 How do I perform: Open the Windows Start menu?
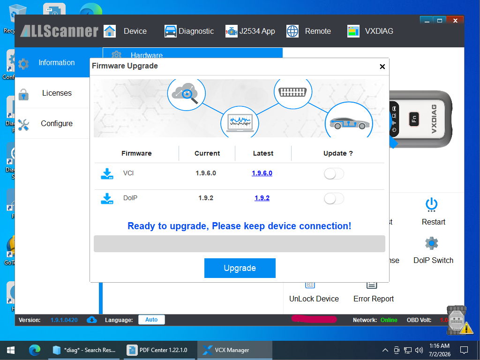[x=11, y=350]
